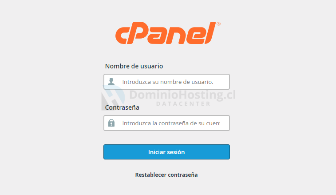Click the word sesión on the blue button
Screen dimensions: 336x195
[176, 152]
